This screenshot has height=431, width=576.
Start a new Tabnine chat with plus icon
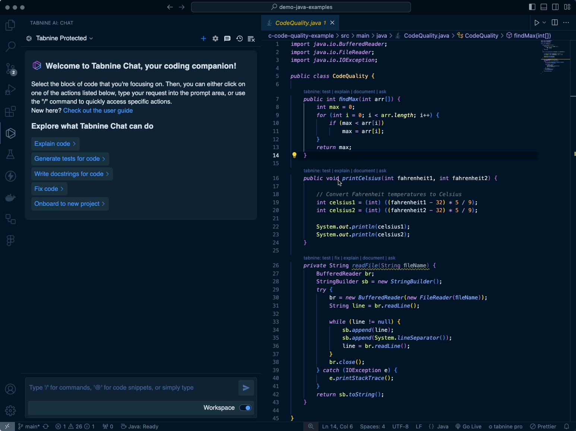pyautogui.click(x=203, y=38)
